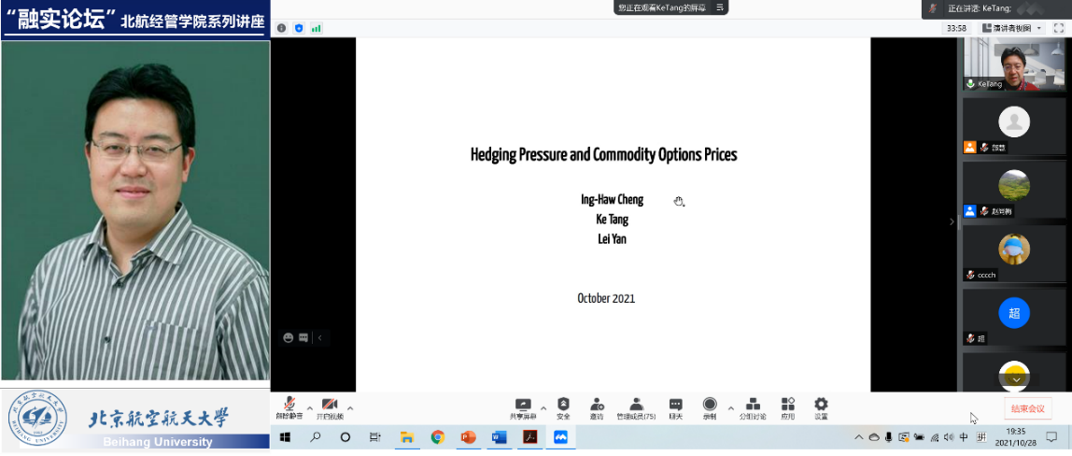Open the Chat (聊天) panel

(675, 406)
